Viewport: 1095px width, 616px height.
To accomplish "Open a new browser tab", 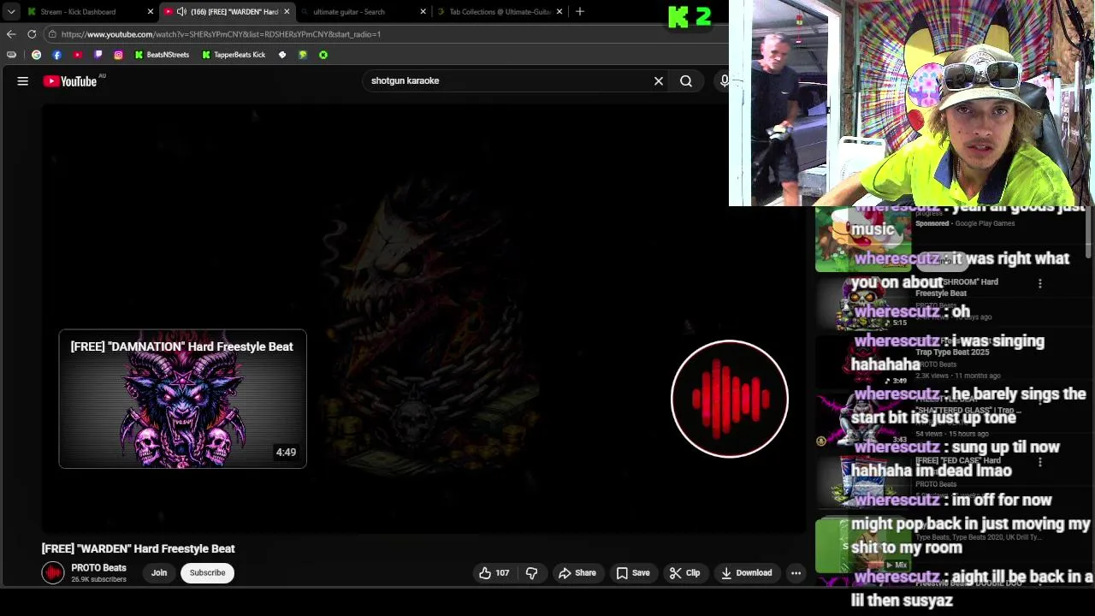I will pos(580,12).
